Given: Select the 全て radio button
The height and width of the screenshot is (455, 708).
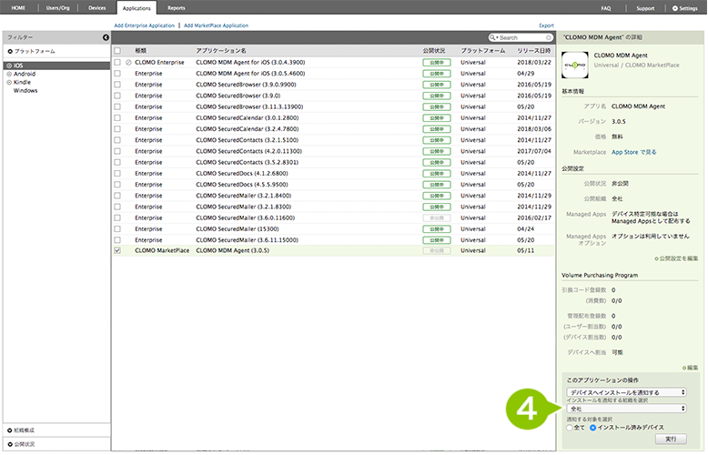Looking at the screenshot, I should (x=570, y=428).
